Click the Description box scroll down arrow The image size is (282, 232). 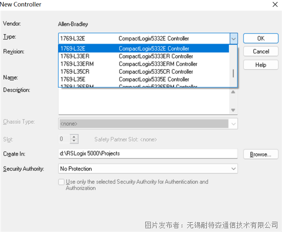(233, 110)
